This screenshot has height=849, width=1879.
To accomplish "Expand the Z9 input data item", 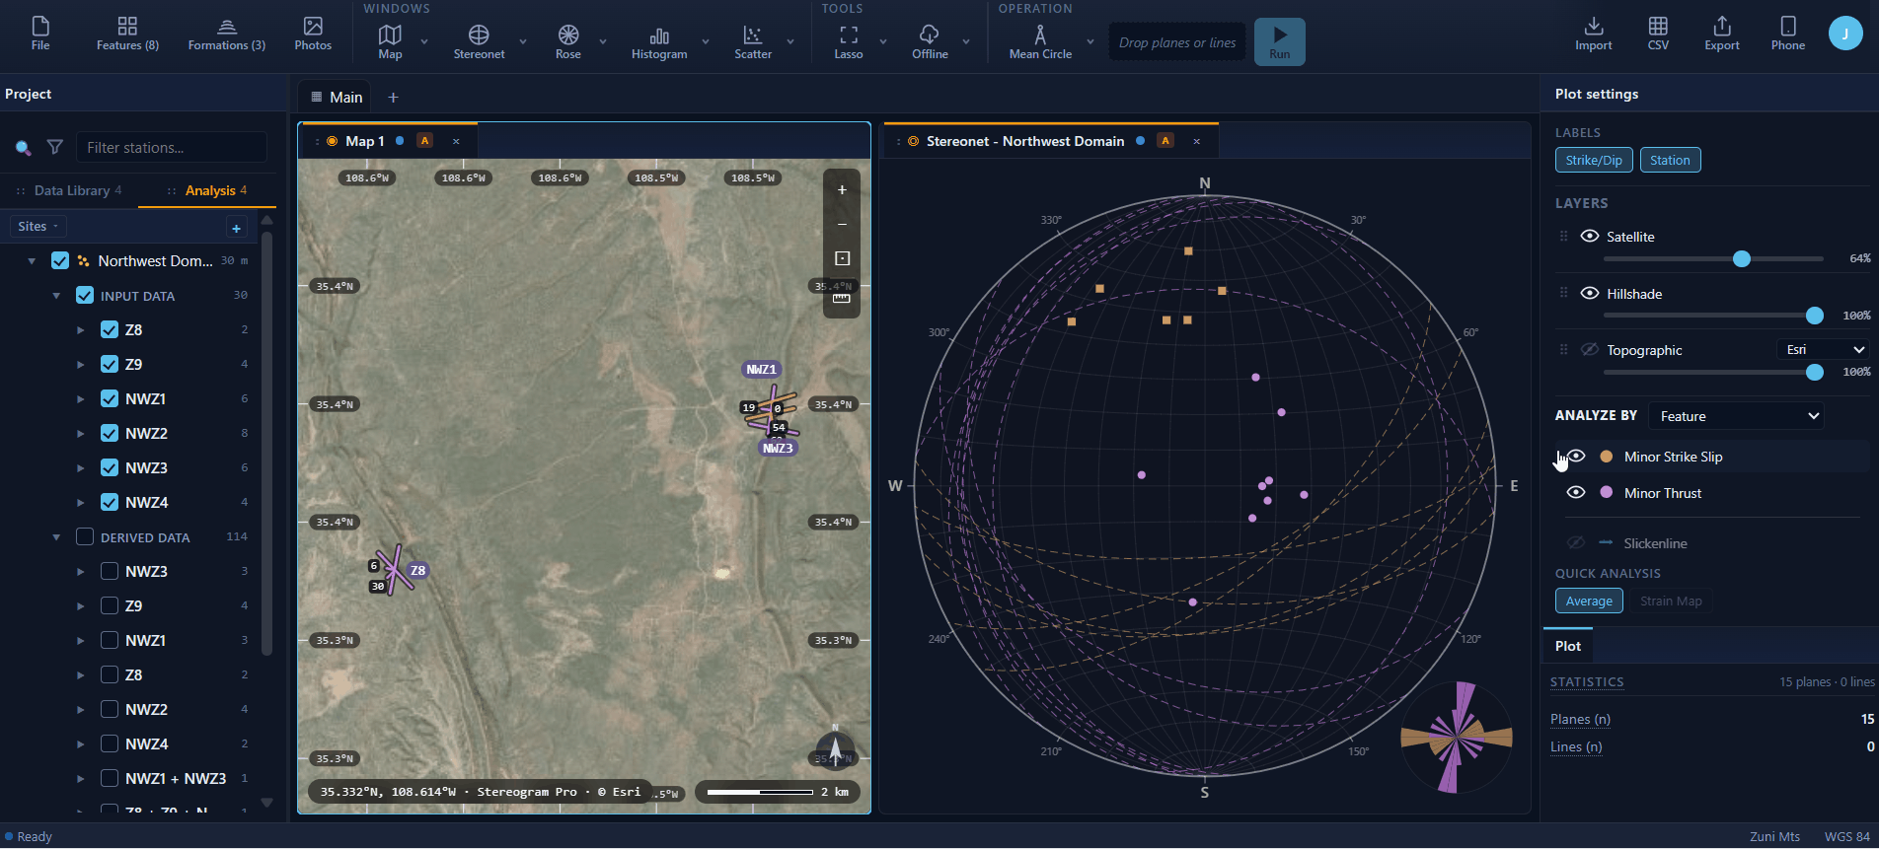I will coord(80,365).
